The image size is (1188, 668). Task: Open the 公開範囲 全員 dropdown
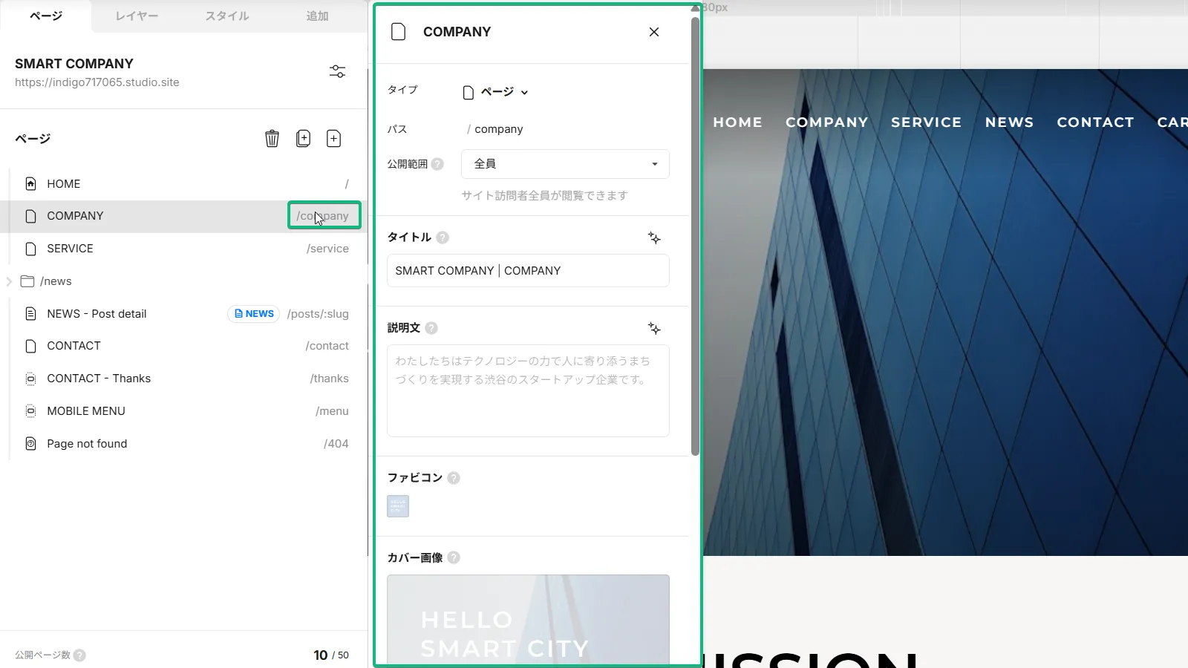tap(564, 163)
